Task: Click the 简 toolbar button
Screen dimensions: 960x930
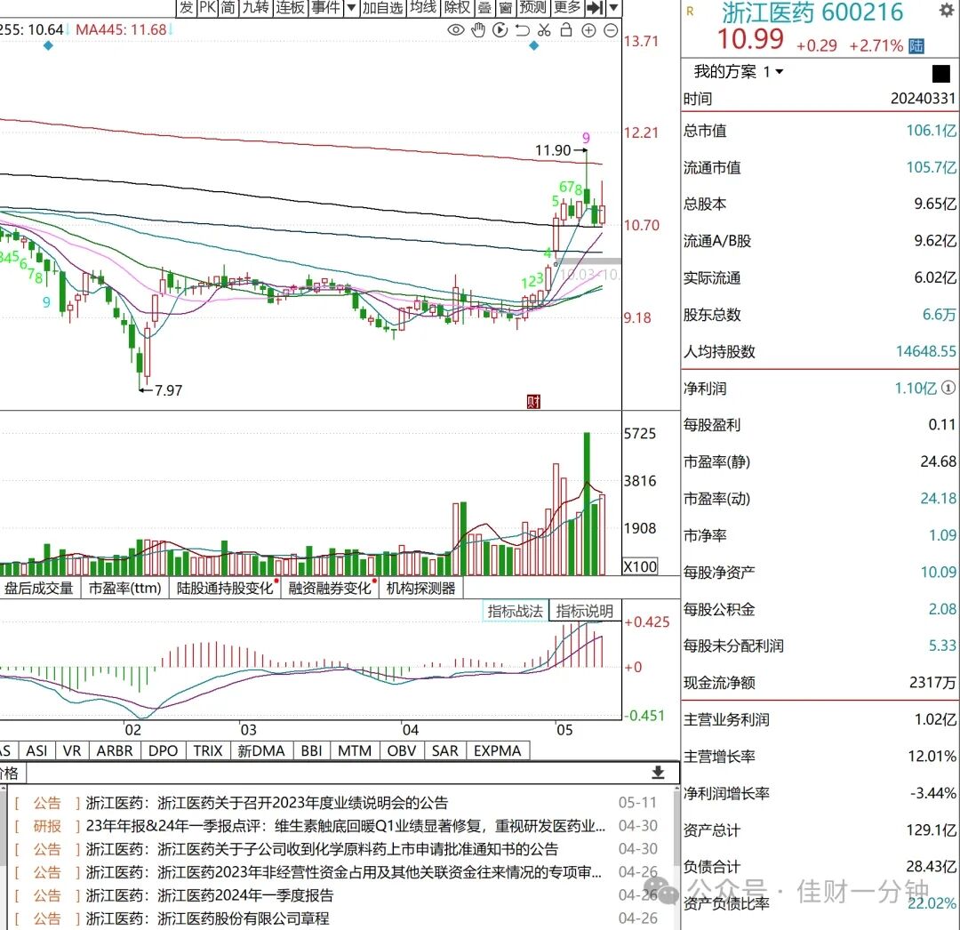Action: [228, 8]
